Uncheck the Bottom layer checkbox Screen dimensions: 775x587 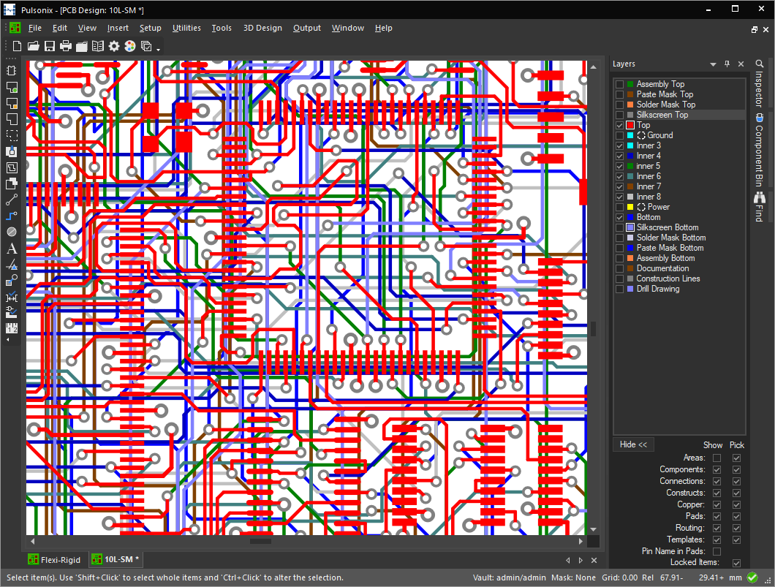[619, 217]
